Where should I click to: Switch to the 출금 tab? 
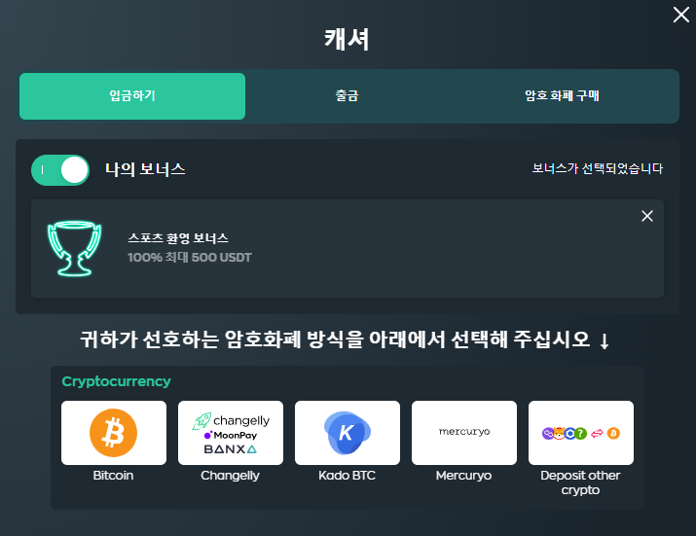(347, 96)
